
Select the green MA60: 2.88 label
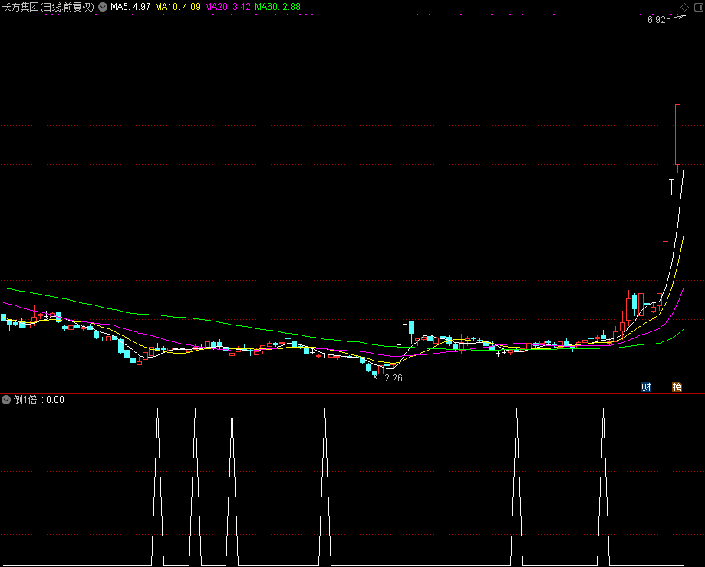278,7
